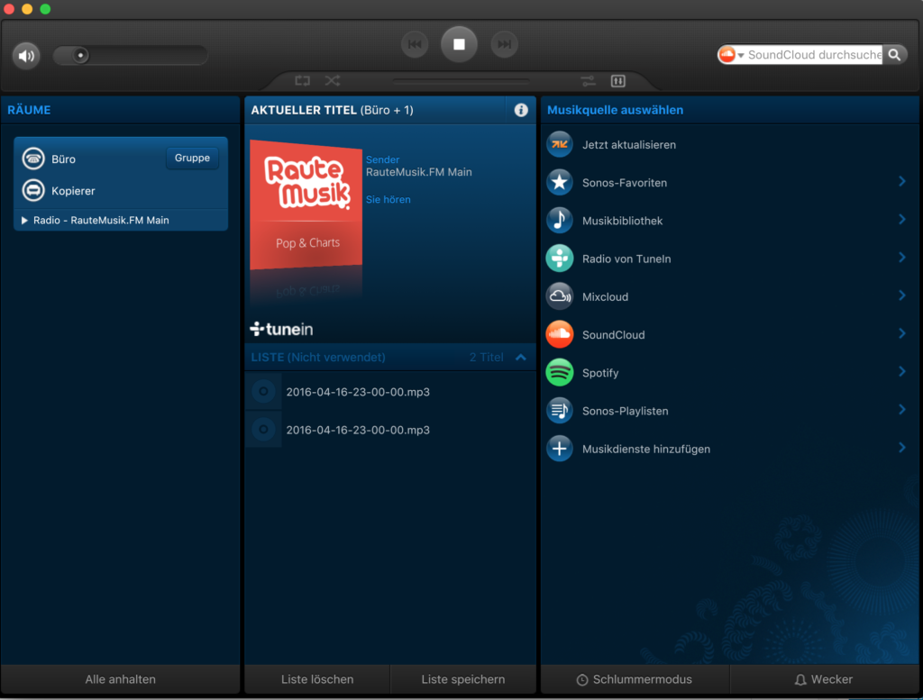Click the Sie hören label
923x700 pixels.
point(388,199)
